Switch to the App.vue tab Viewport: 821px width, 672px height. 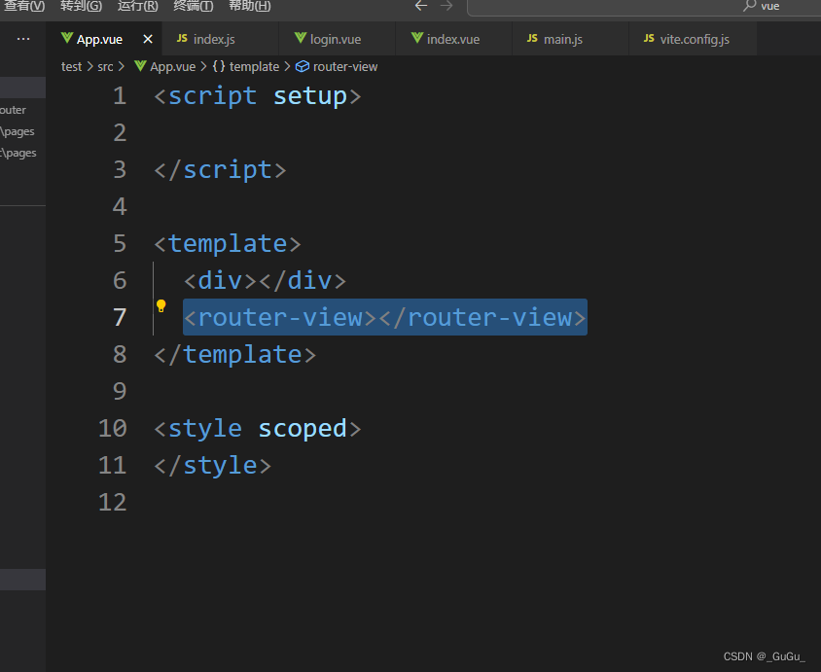pyautogui.click(x=104, y=39)
